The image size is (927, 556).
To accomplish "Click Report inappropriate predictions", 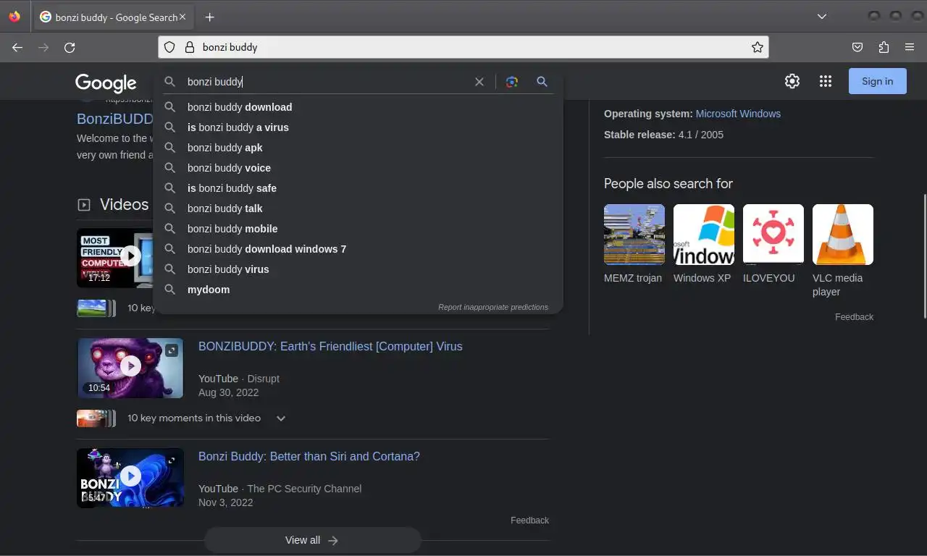I will (493, 307).
